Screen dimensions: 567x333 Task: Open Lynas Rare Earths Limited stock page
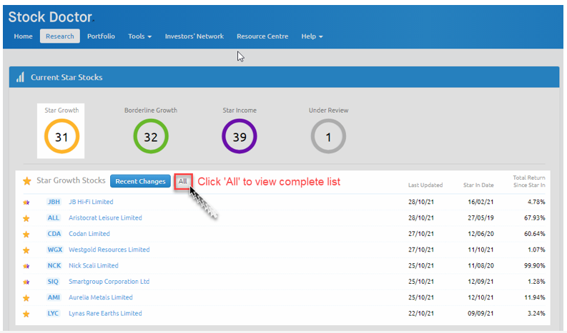(x=105, y=313)
